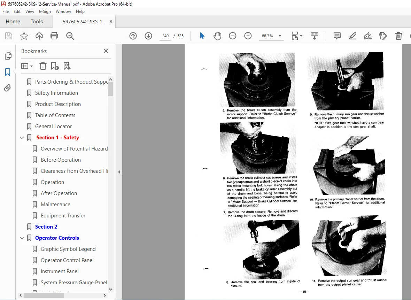Select the 597605242-SKS-1... document tab

click(84, 22)
